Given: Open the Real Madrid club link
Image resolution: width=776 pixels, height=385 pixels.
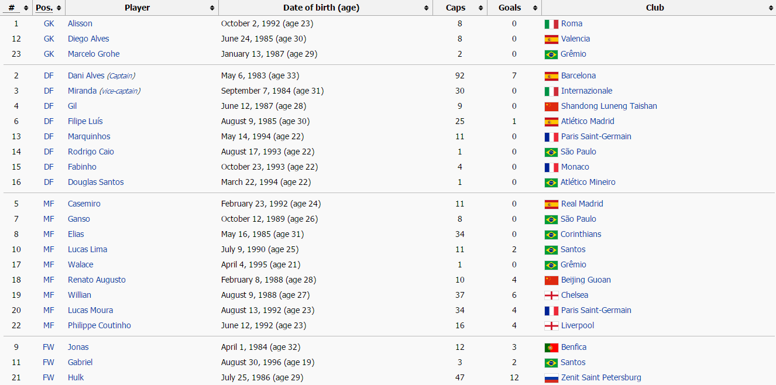Looking at the screenshot, I should [x=582, y=204].
